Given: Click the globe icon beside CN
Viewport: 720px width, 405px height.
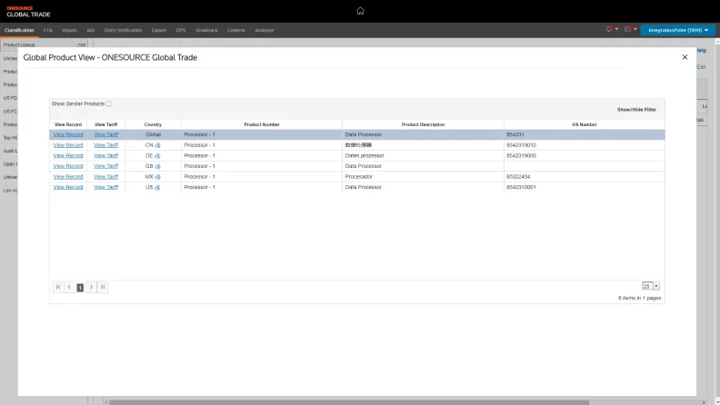Looking at the screenshot, I should pos(157,145).
